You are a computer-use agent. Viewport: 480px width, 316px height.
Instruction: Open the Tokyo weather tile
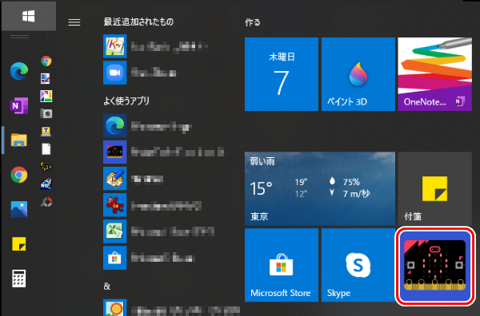pos(320,188)
